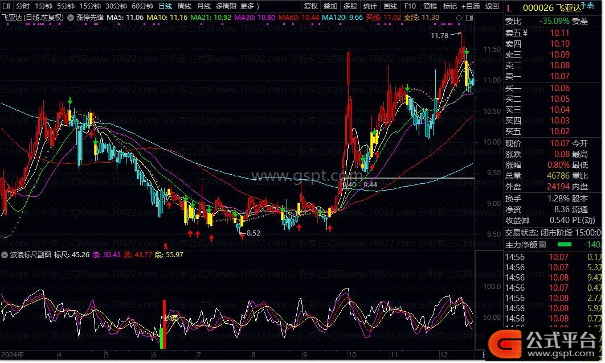Click the 叠加 overlay button

(330, 6)
